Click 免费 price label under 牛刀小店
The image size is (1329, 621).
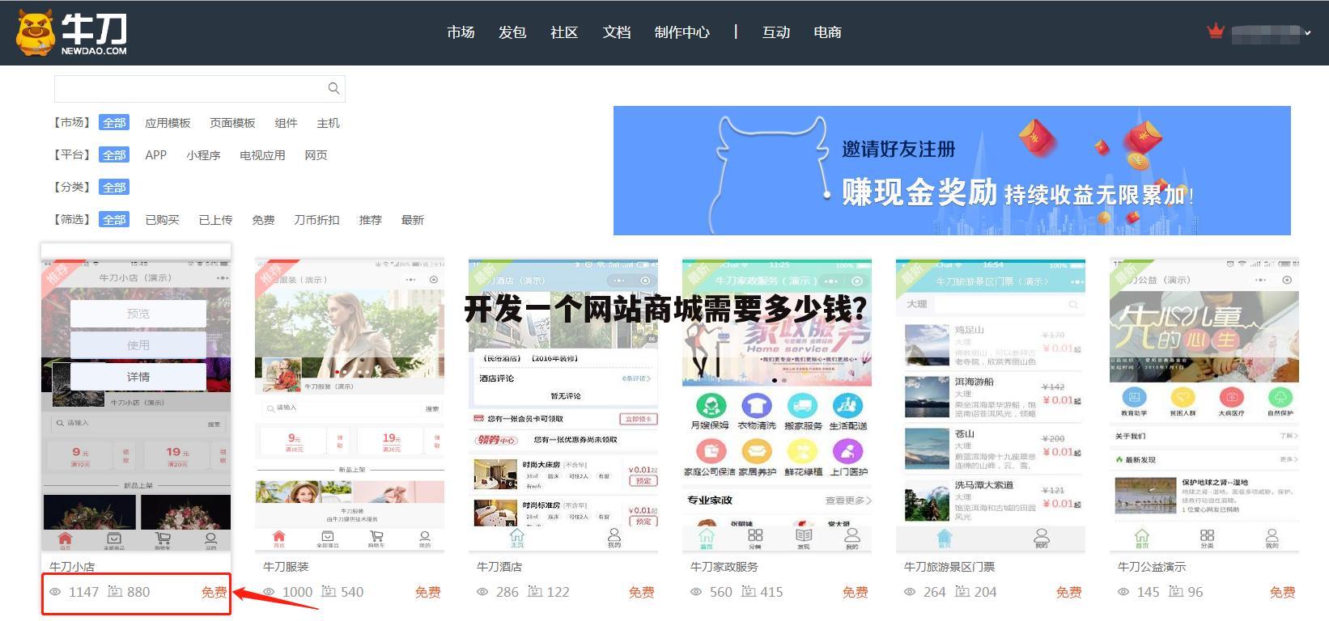[x=214, y=593]
